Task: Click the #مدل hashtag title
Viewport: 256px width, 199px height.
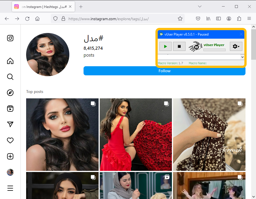Action: (x=93, y=39)
